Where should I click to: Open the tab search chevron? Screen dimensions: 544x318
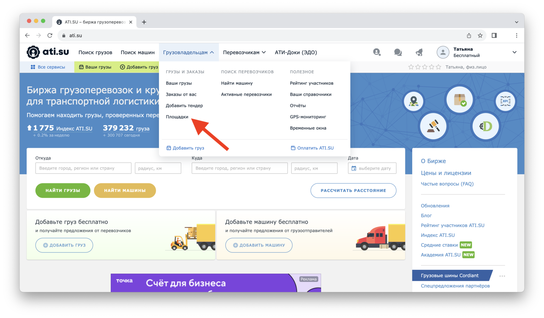coord(516,22)
